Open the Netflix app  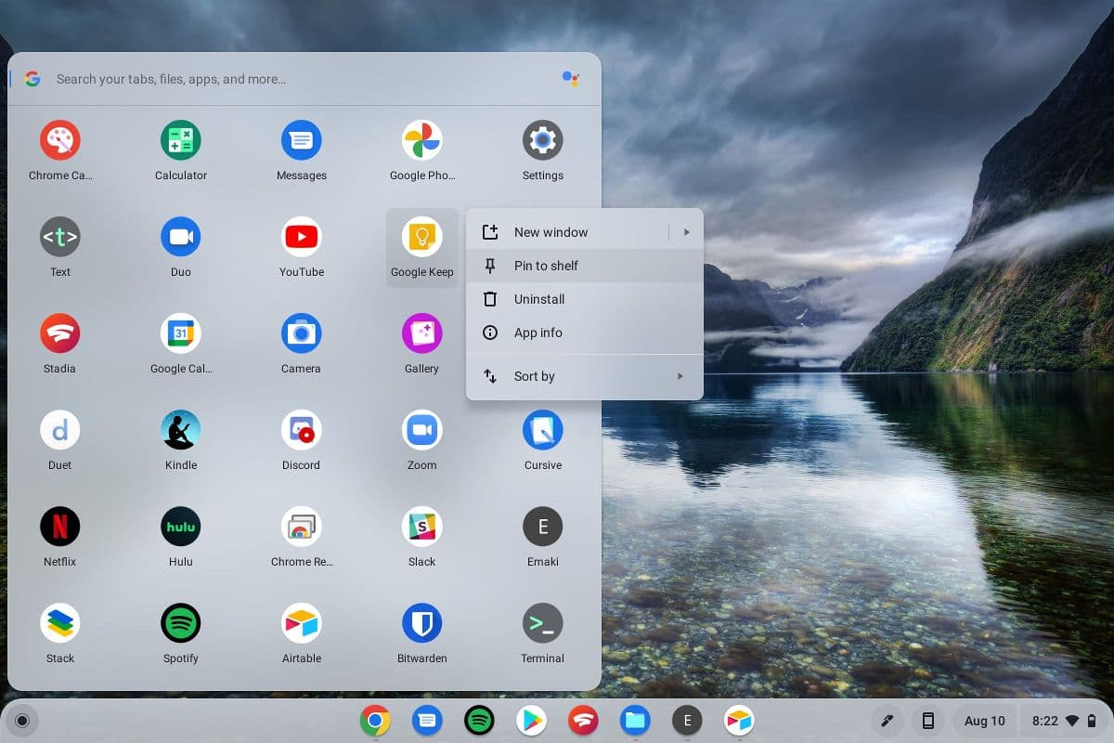pos(59,535)
